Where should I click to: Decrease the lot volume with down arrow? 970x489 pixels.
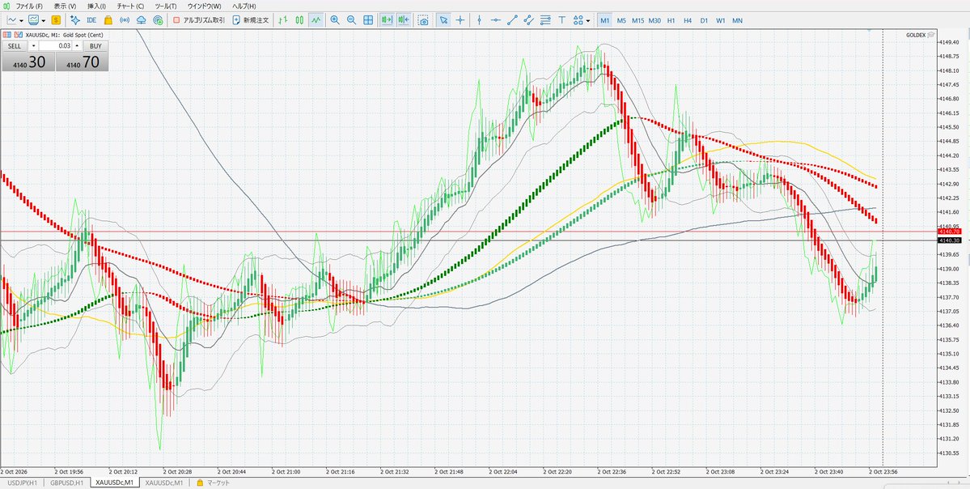33,46
